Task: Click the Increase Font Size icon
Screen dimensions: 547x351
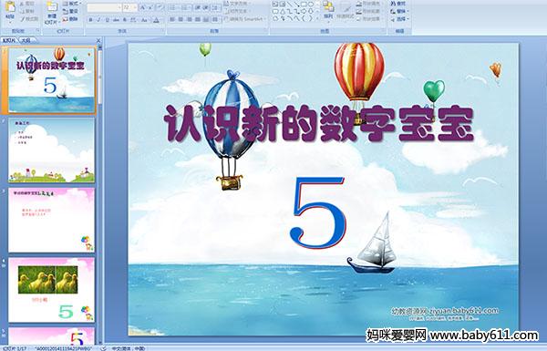Action: pos(143,7)
